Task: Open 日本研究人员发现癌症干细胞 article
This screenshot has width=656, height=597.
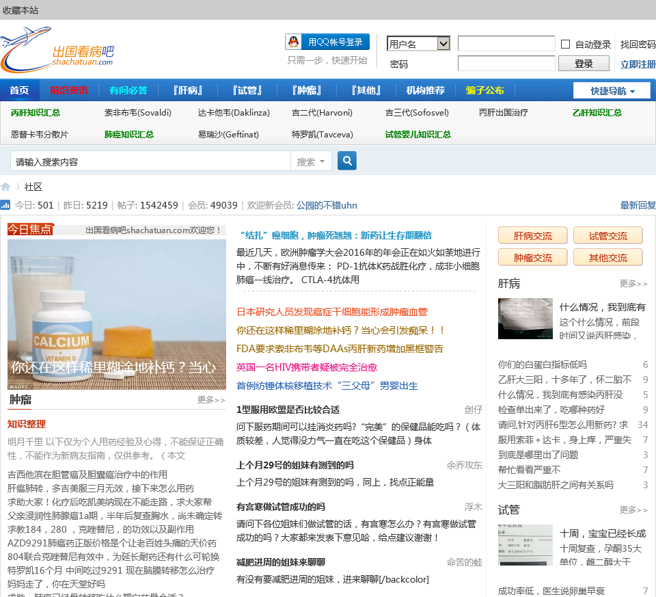Action: pos(332,312)
